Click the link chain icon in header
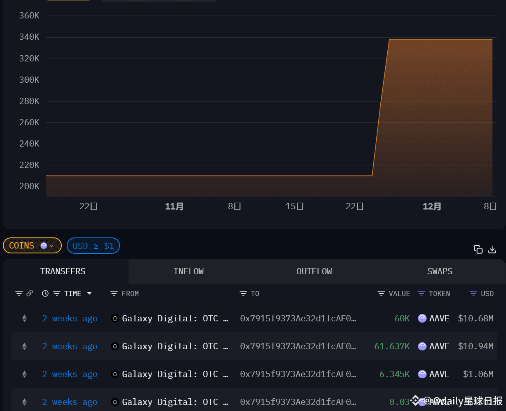506x411 pixels. coord(30,293)
